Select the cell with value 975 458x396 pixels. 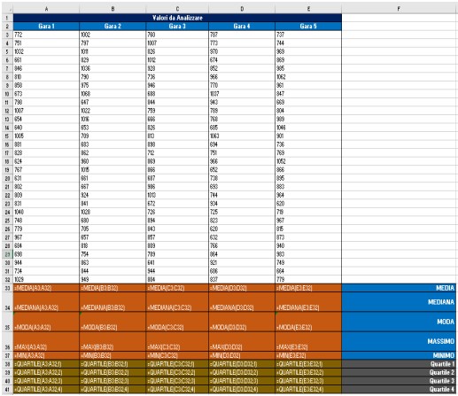tap(113, 85)
